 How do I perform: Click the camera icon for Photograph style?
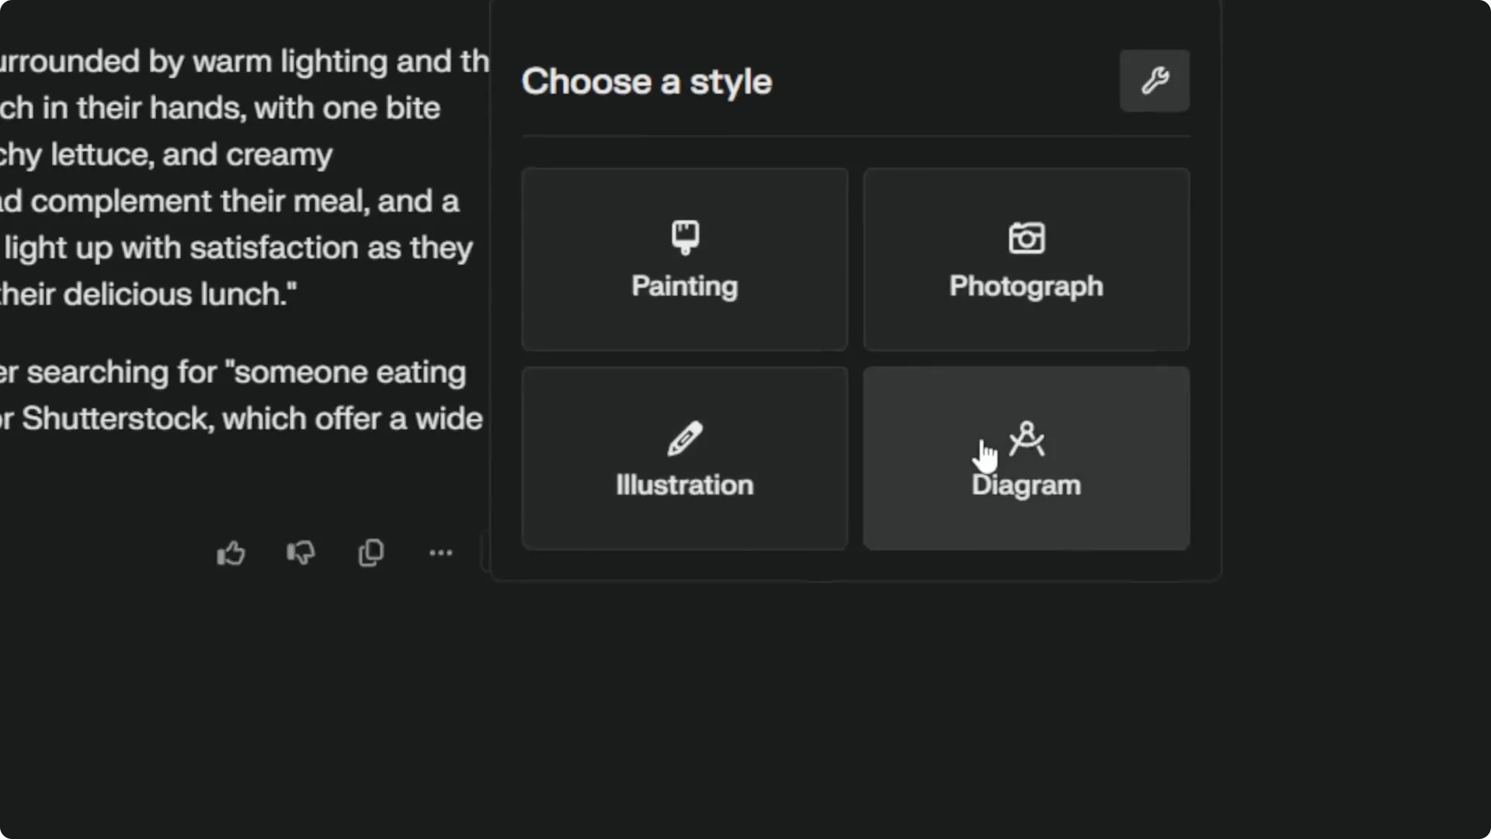pyautogui.click(x=1026, y=238)
